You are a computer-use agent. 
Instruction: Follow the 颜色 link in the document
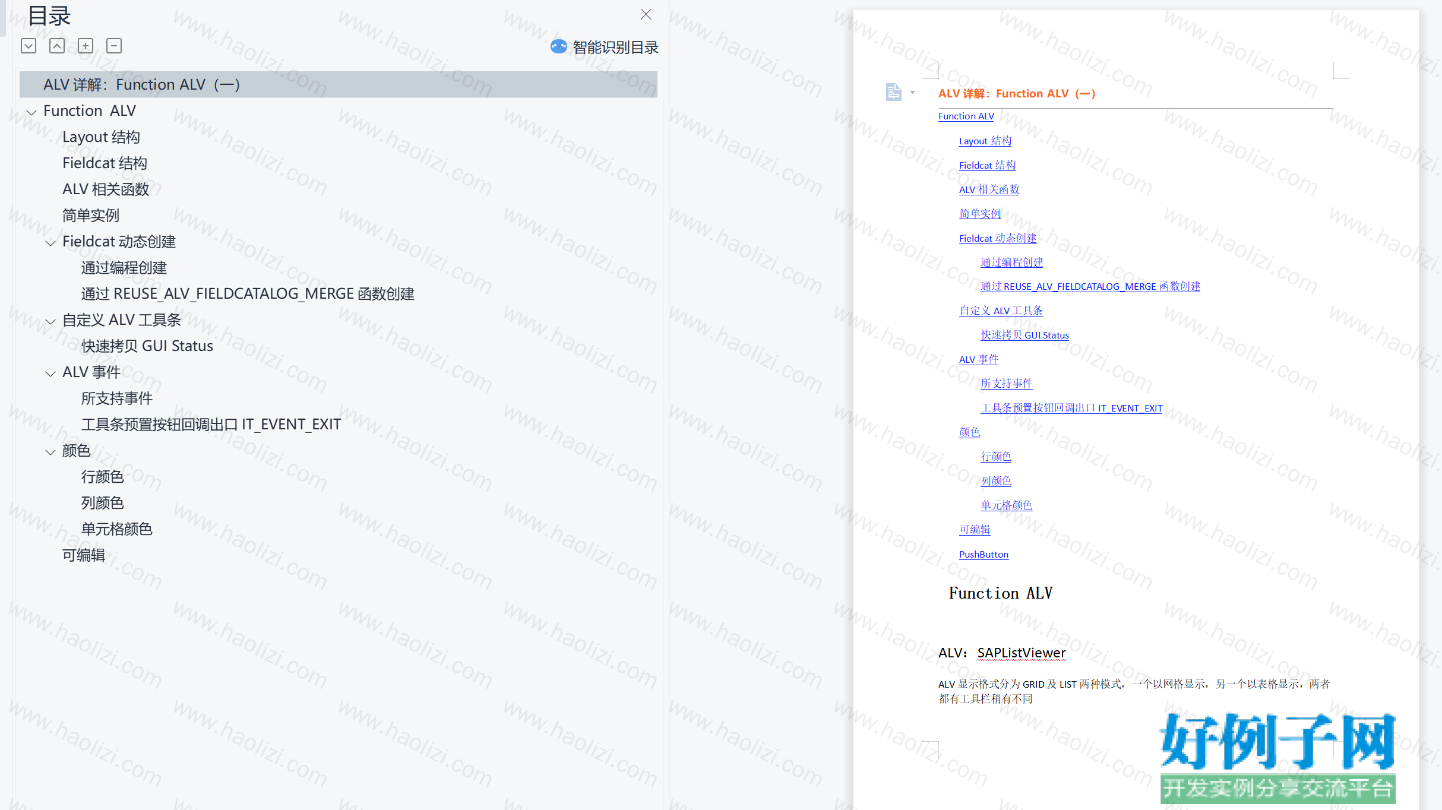click(969, 432)
